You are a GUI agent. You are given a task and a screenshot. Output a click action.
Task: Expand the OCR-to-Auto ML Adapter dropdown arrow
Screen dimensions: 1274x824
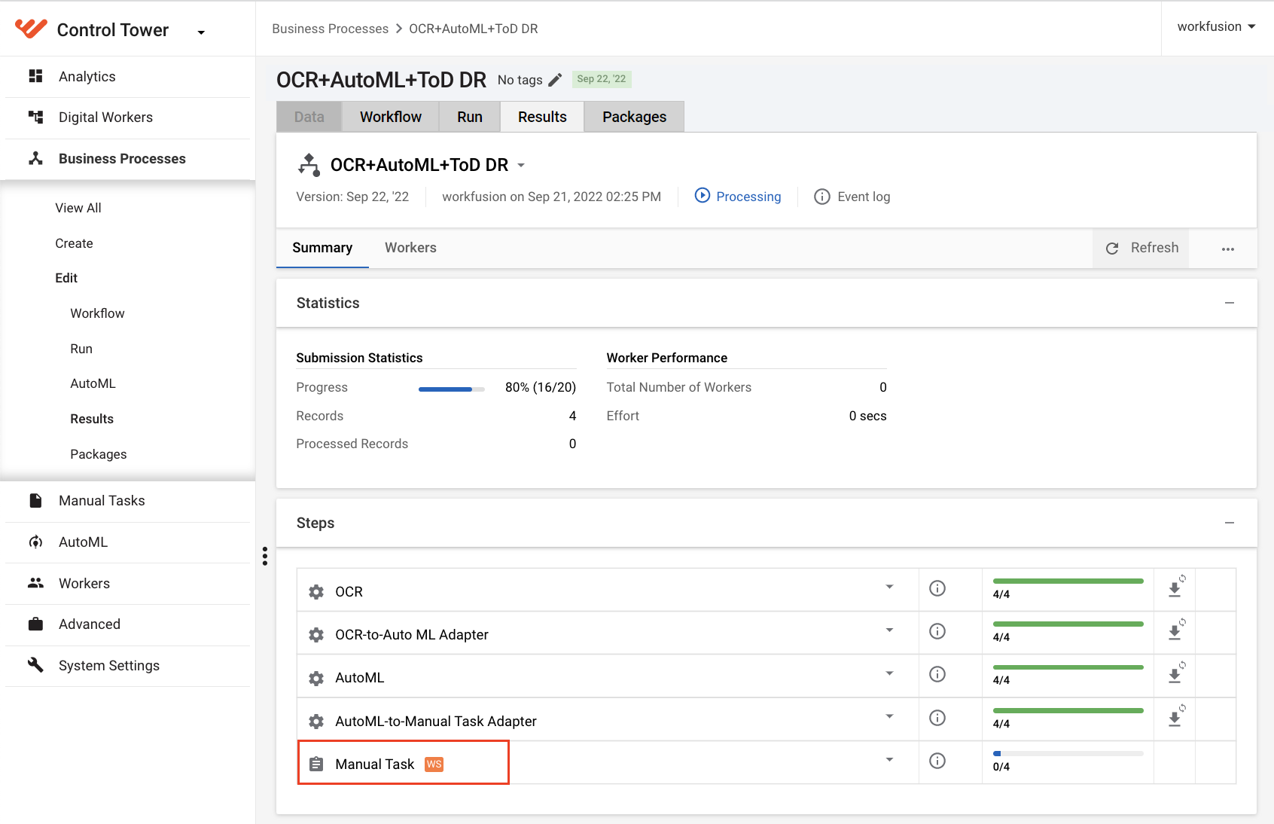(889, 630)
